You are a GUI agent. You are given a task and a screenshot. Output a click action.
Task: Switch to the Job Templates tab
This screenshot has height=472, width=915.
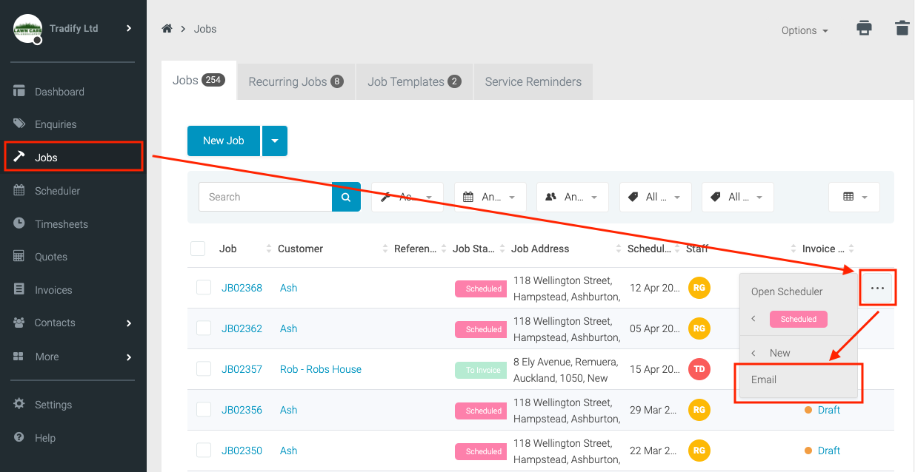(414, 81)
